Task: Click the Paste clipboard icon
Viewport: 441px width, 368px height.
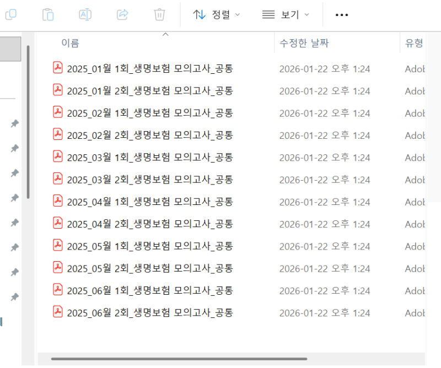Action: (x=48, y=14)
